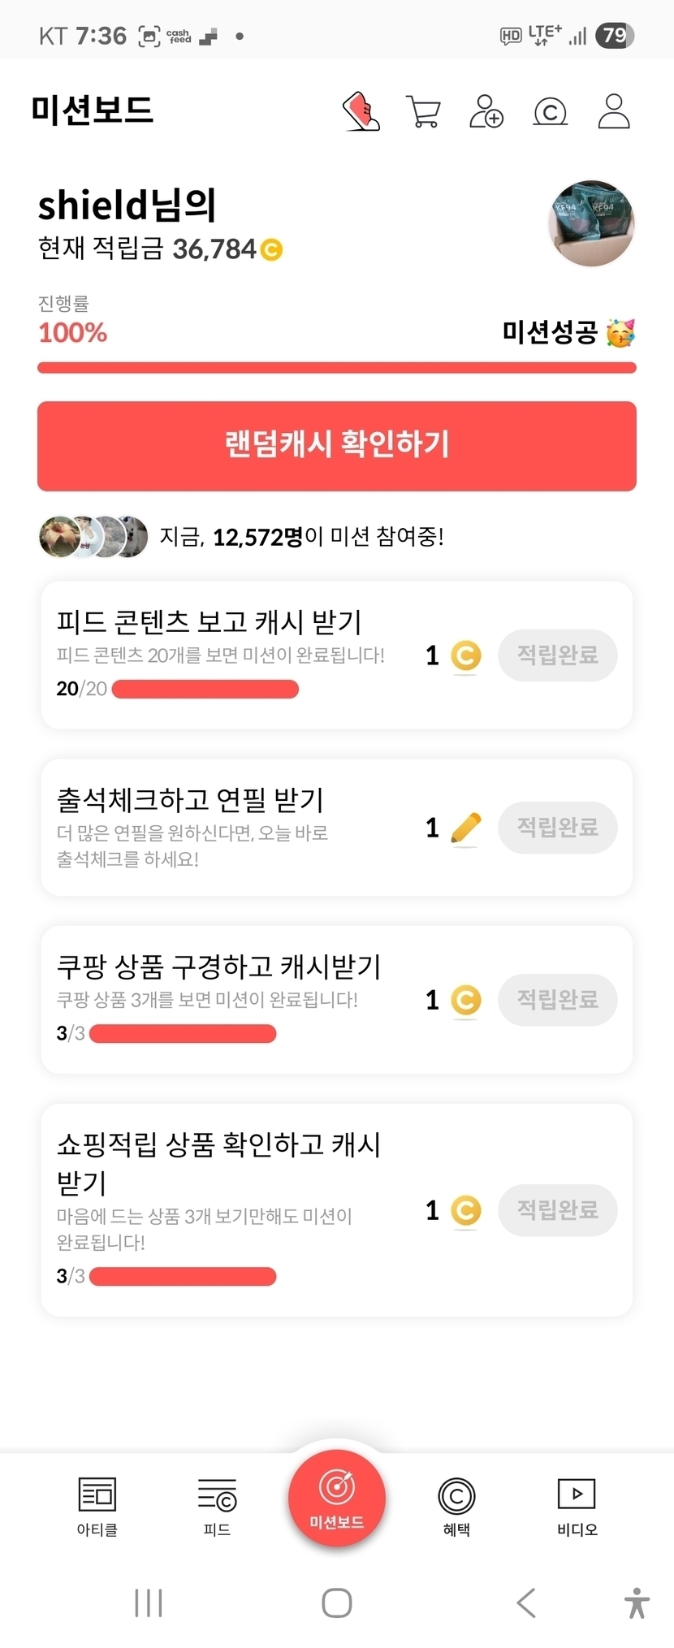The image size is (674, 1648).
Task: Tap 적립완료 for 출석체크 mission
Action: (557, 828)
